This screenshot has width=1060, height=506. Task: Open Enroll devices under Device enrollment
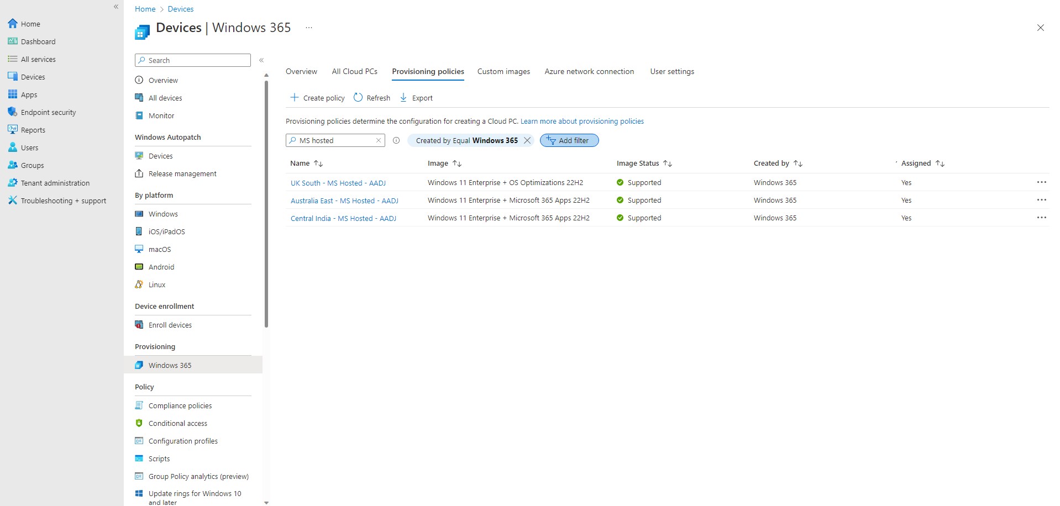tap(170, 325)
